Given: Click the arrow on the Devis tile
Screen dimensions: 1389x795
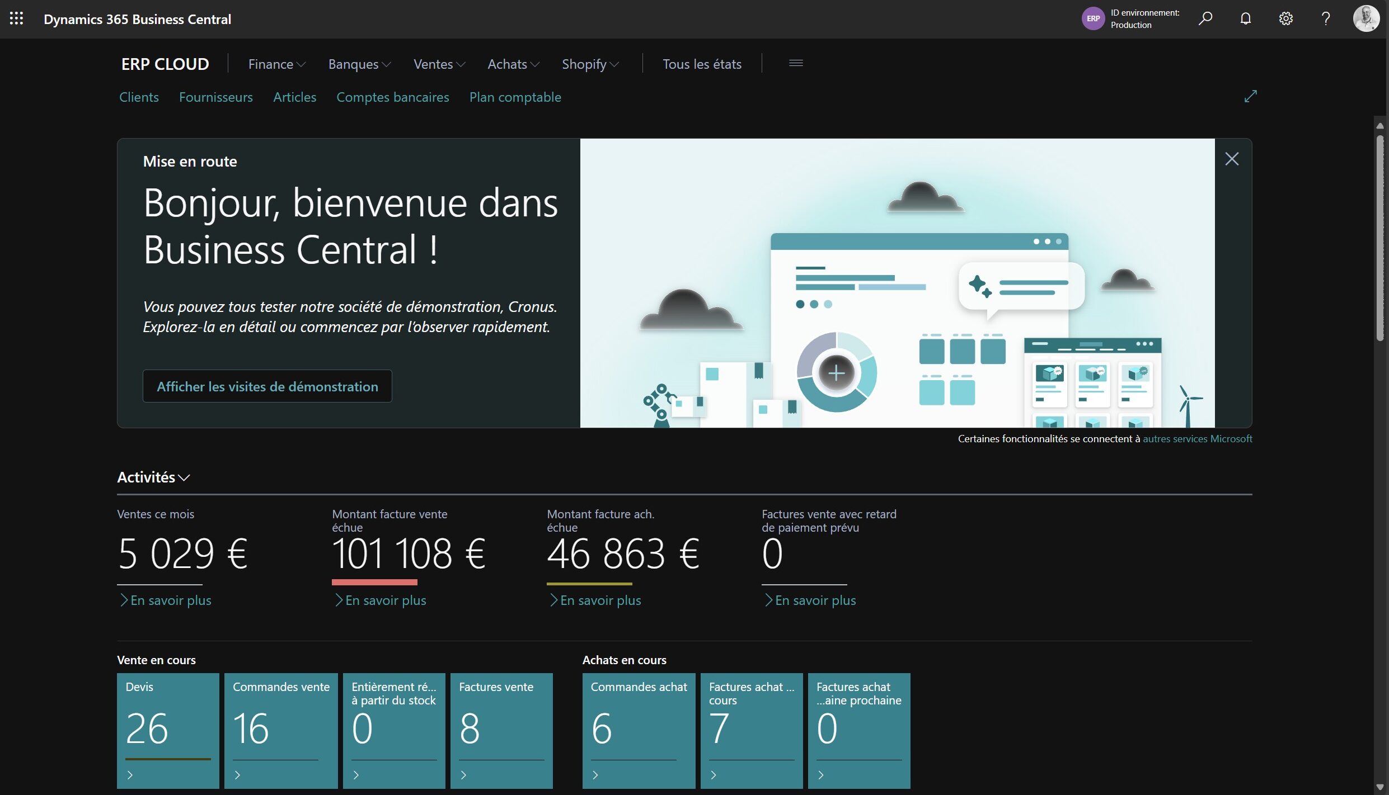Looking at the screenshot, I should 130,775.
